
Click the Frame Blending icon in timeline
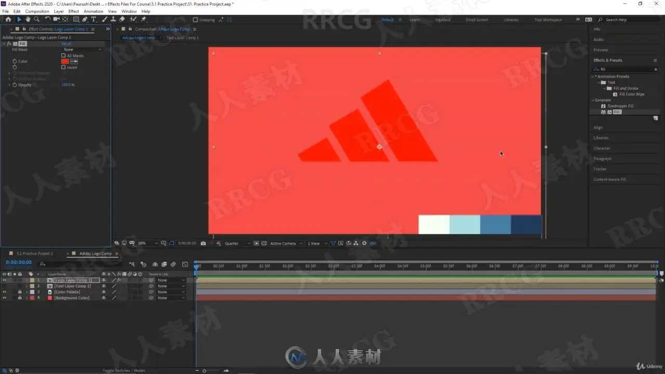click(x=164, y=264)
